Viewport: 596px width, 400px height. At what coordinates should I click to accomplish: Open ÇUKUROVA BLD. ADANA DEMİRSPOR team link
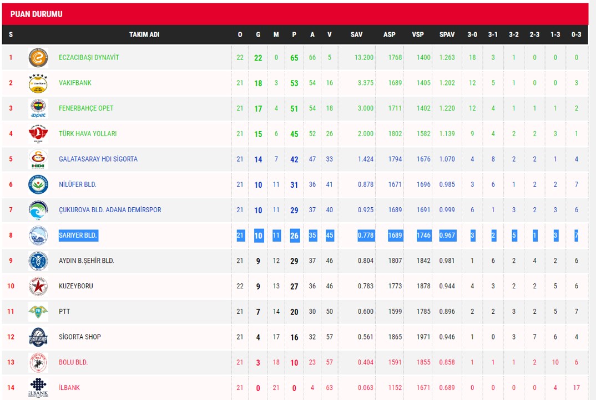click(x=110, y=209)
